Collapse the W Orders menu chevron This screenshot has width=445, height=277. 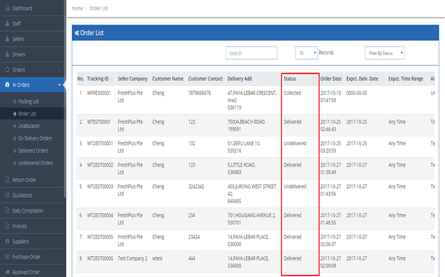tap(59, 84)
